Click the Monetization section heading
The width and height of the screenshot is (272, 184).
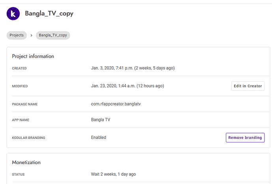[26, 162]
